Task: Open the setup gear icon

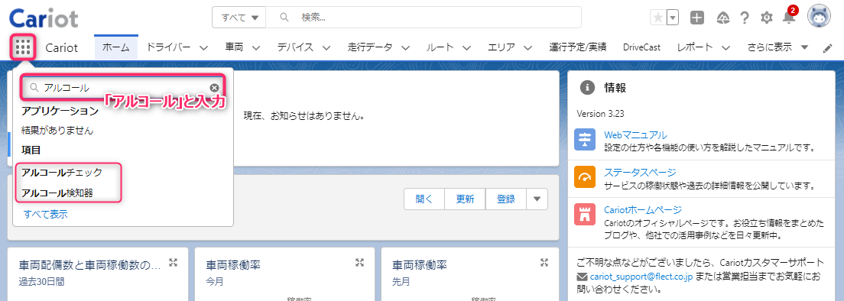Action: [x=767, y=18]
